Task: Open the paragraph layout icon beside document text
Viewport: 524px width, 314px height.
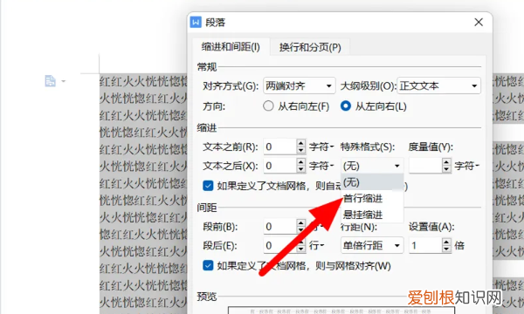Action: point(50,81)
